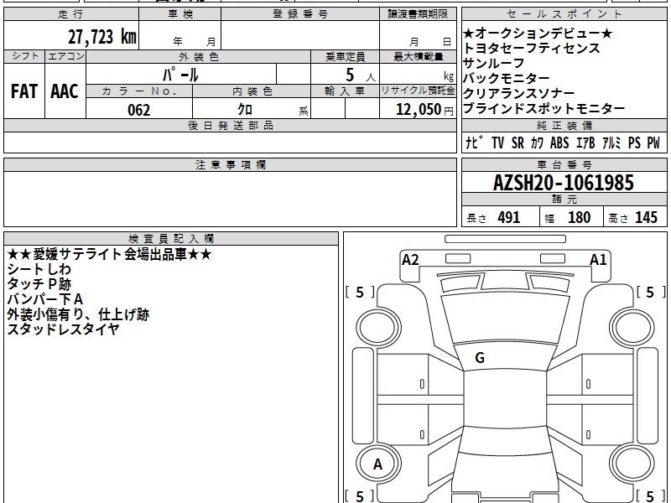Click the "アルミ" equipment code
Viewport: 671px width, 503px height.
pos(611,143)
